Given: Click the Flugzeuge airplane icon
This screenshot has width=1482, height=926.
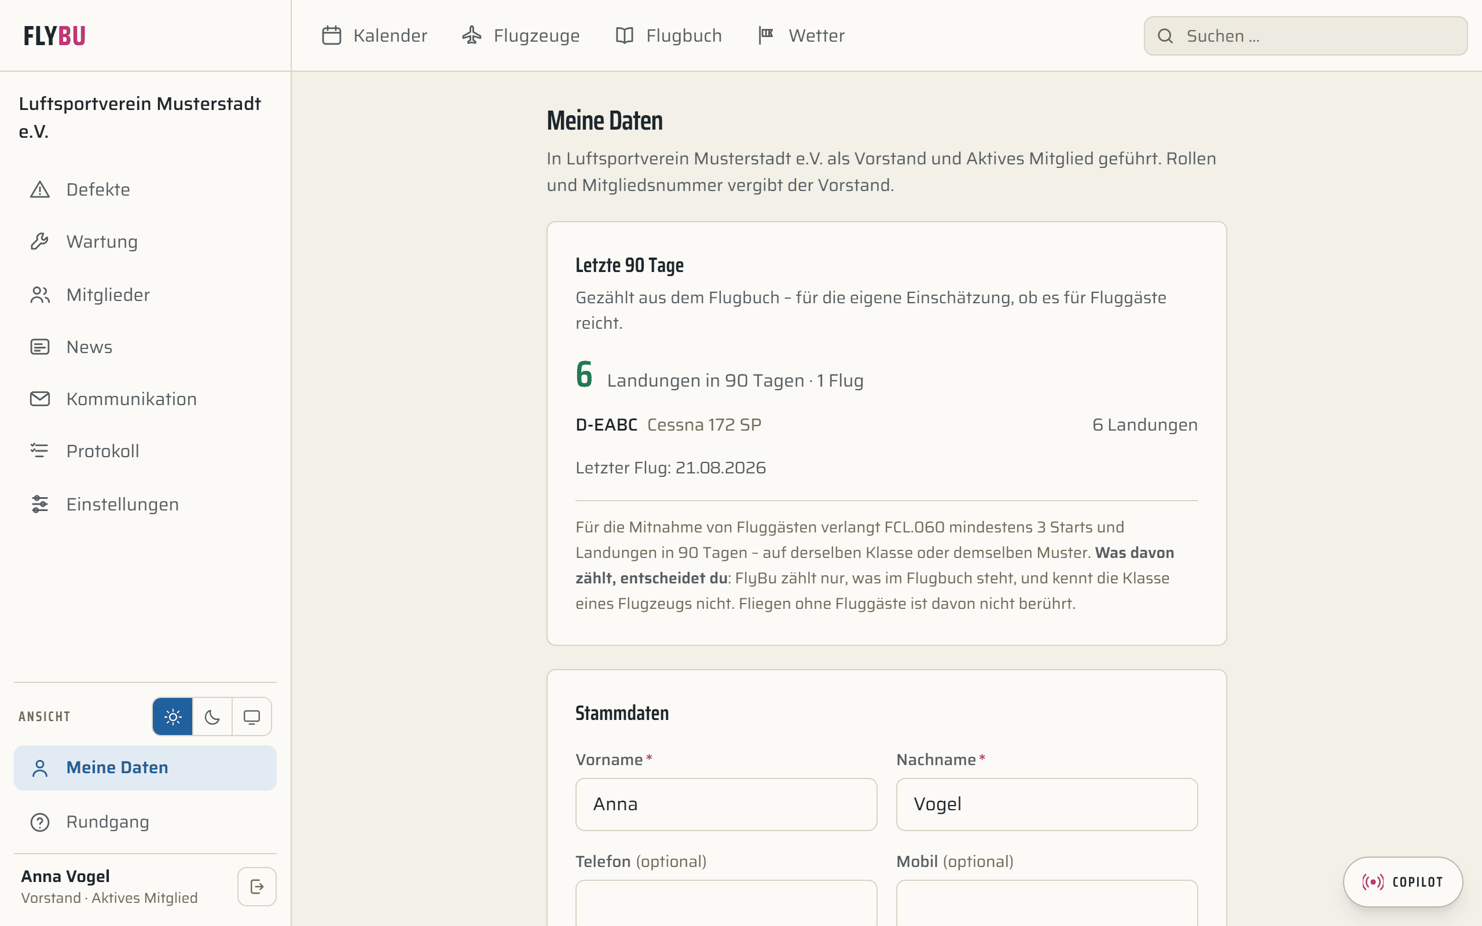Looking at the screenshot, I should [x=472, y=35].
